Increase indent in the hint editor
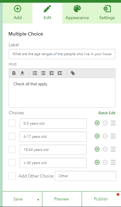 click(x=60, y=73)
